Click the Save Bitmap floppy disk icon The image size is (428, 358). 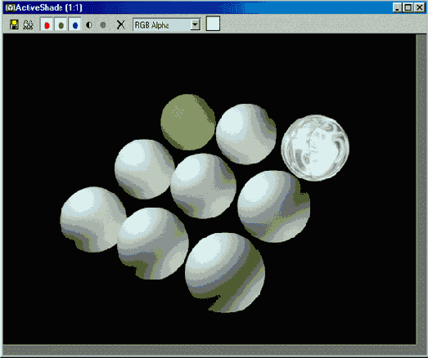14,25
